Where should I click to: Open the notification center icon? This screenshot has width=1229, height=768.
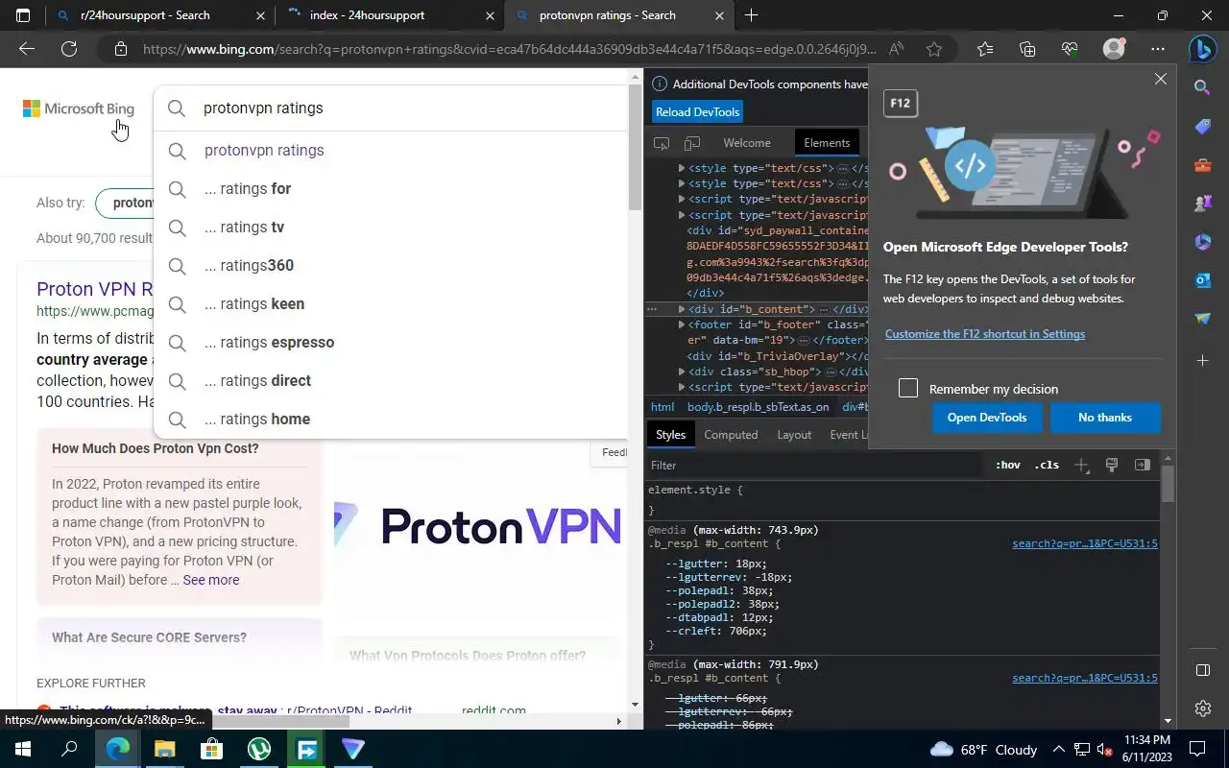(1197, 749)
